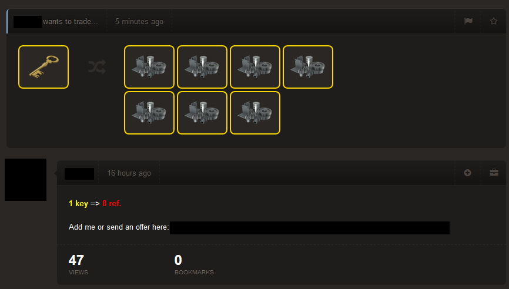Select first refined metal in top row
509x289 pixels.
pyautogui.click(x=149, y=67)
